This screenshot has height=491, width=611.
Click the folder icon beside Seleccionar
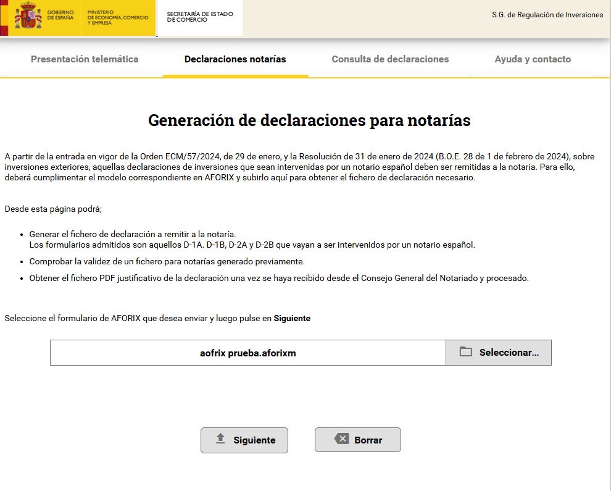click(466, 352)
